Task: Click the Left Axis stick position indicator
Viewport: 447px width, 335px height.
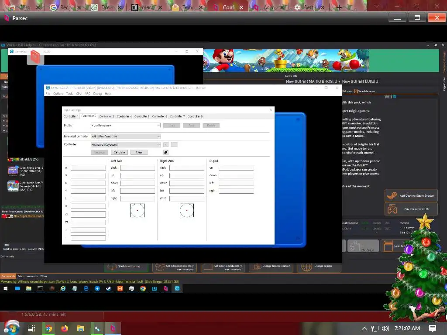Action: tap(138, 210)
